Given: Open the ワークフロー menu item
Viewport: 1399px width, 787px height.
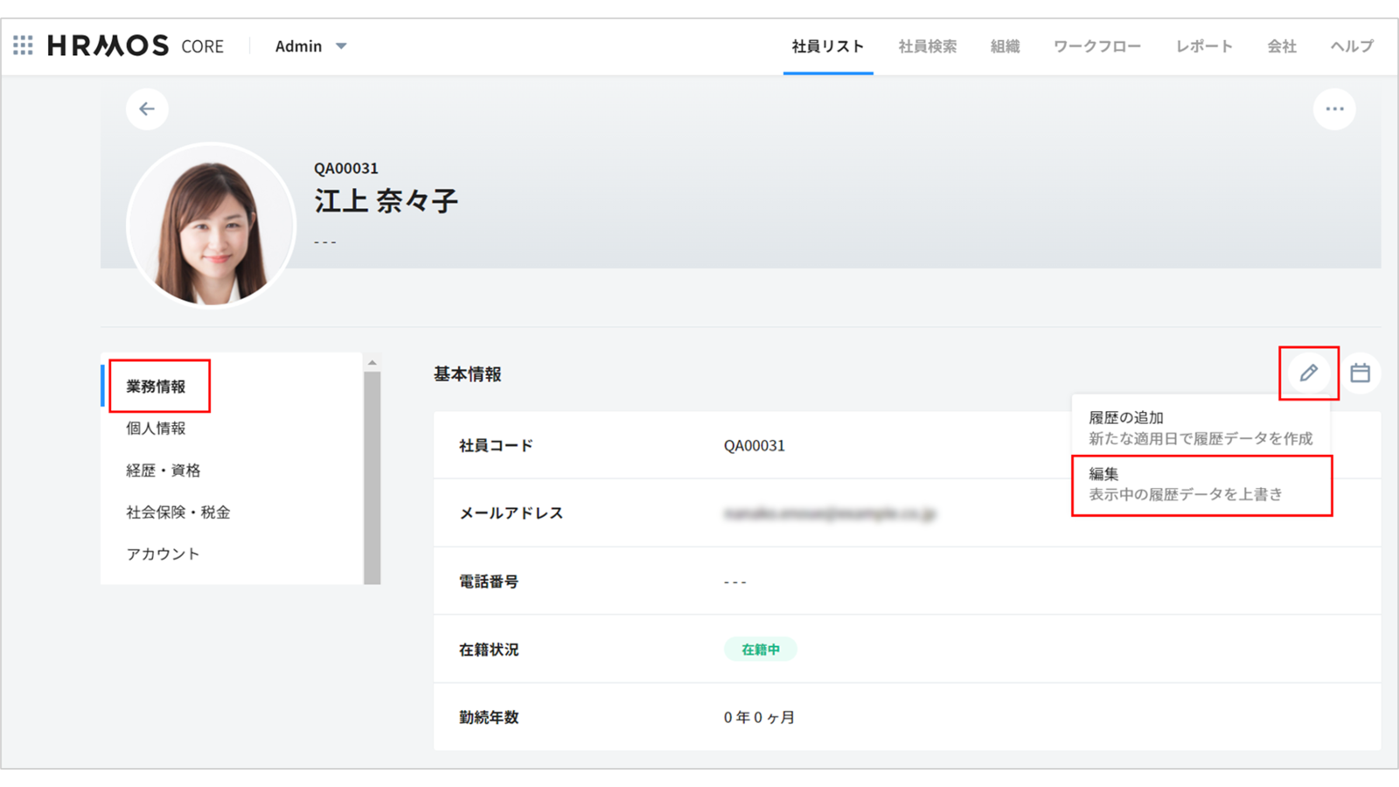Looking at the screenshot, I should pyautogui.click(x=1096, y=46).
